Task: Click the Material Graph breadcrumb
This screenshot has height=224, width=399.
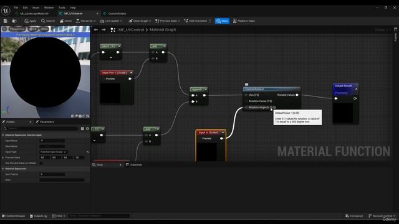Action: coord(163,30)
